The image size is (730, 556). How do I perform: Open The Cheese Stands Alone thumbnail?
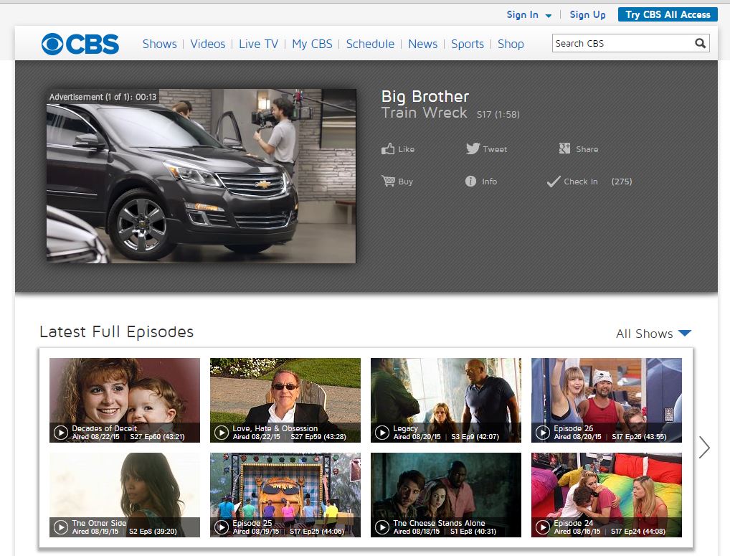[x=446, y=495]
